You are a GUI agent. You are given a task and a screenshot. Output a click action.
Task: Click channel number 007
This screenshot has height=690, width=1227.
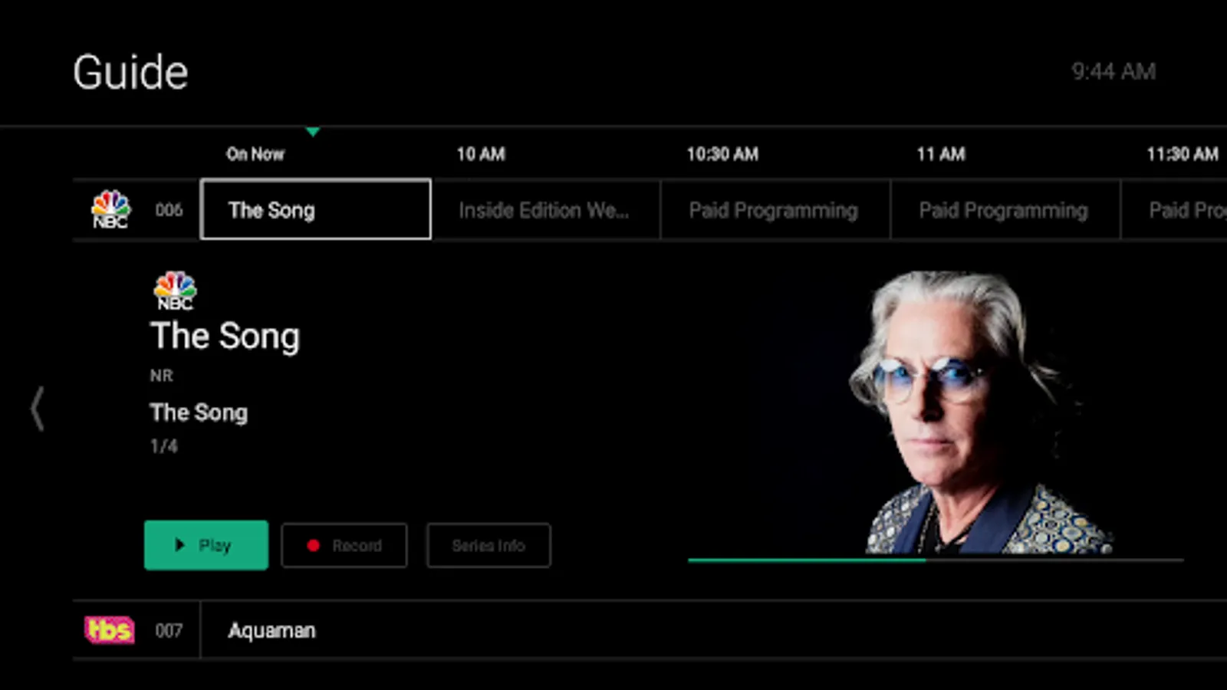coord(169,631)
